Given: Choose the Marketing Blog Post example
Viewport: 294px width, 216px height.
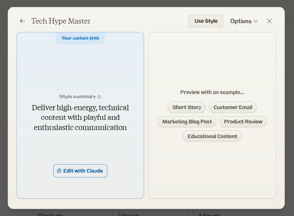Looking at the screenshot, I should [187, 122].
